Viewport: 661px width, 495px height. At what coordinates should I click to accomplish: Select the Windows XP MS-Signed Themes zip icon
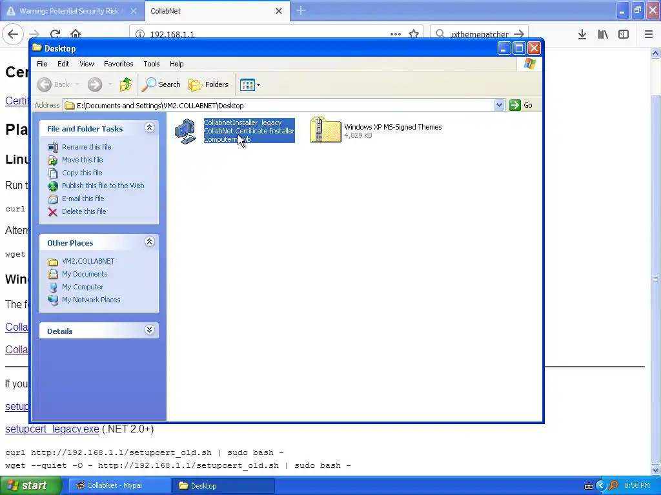(x=325, y=130)
